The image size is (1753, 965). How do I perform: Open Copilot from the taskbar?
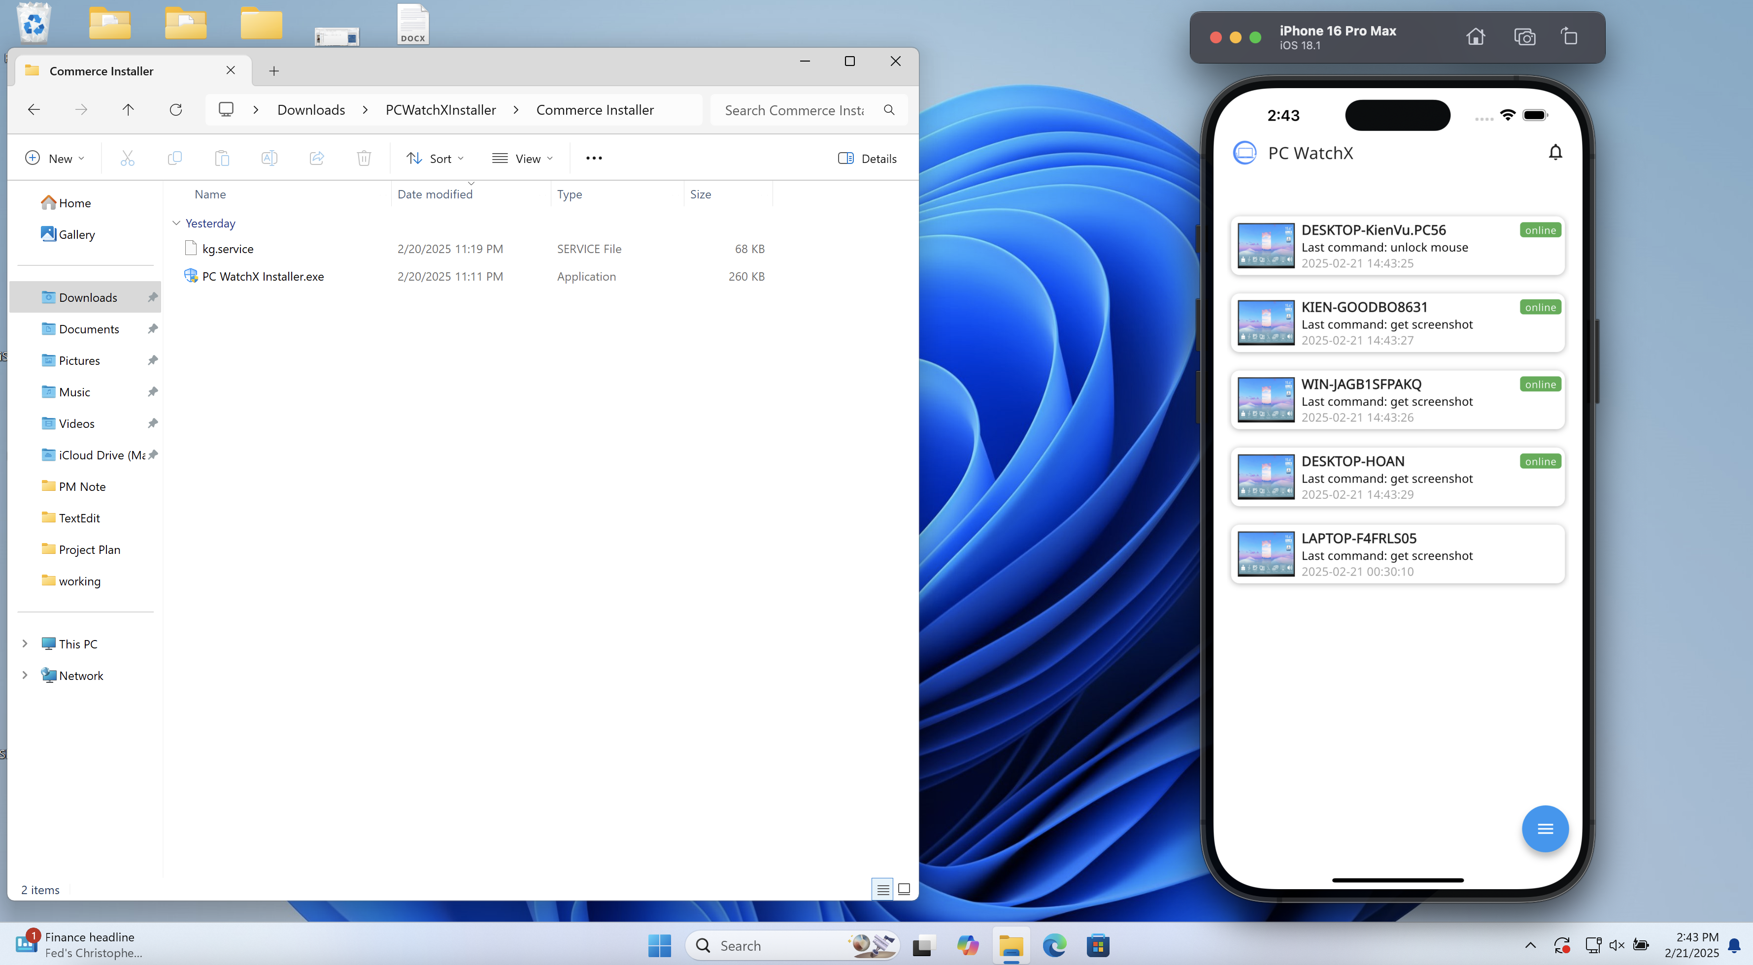tap(967, 945)
